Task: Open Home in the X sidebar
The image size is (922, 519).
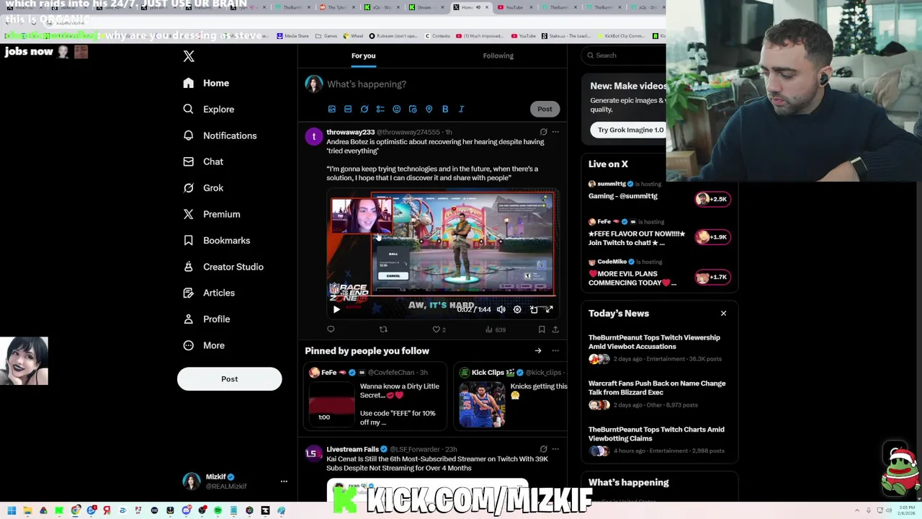Action: 206,83
